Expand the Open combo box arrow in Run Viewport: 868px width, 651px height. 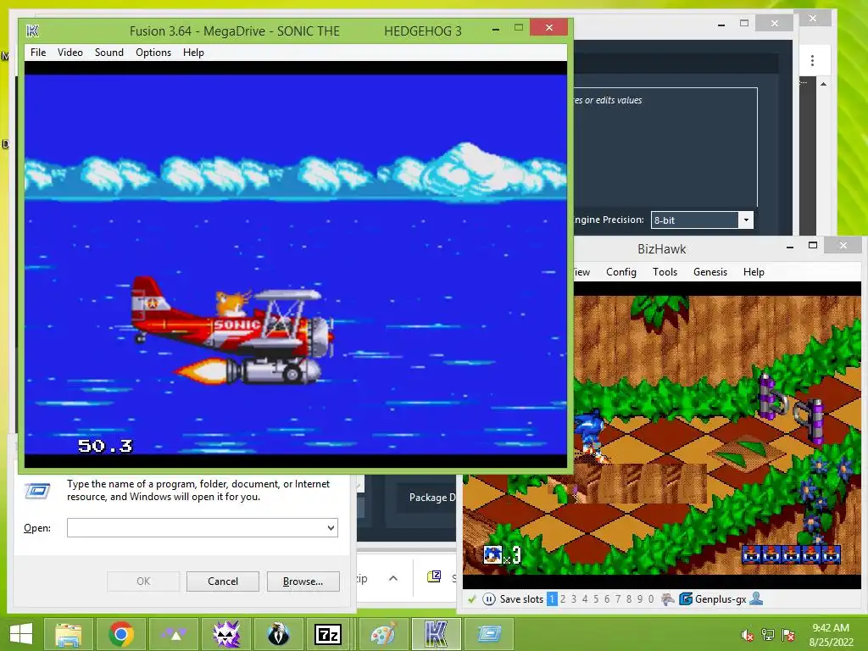pyautogui.click(x=331, y=527)
